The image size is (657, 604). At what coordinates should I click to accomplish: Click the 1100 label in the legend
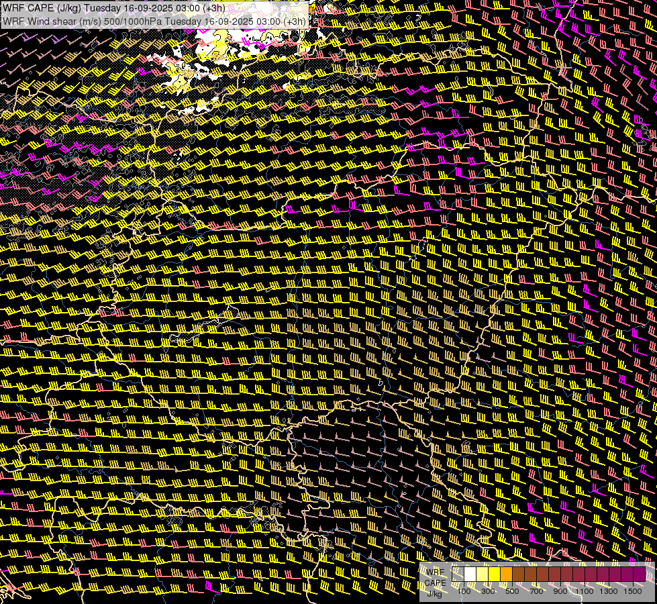(585, 591)
